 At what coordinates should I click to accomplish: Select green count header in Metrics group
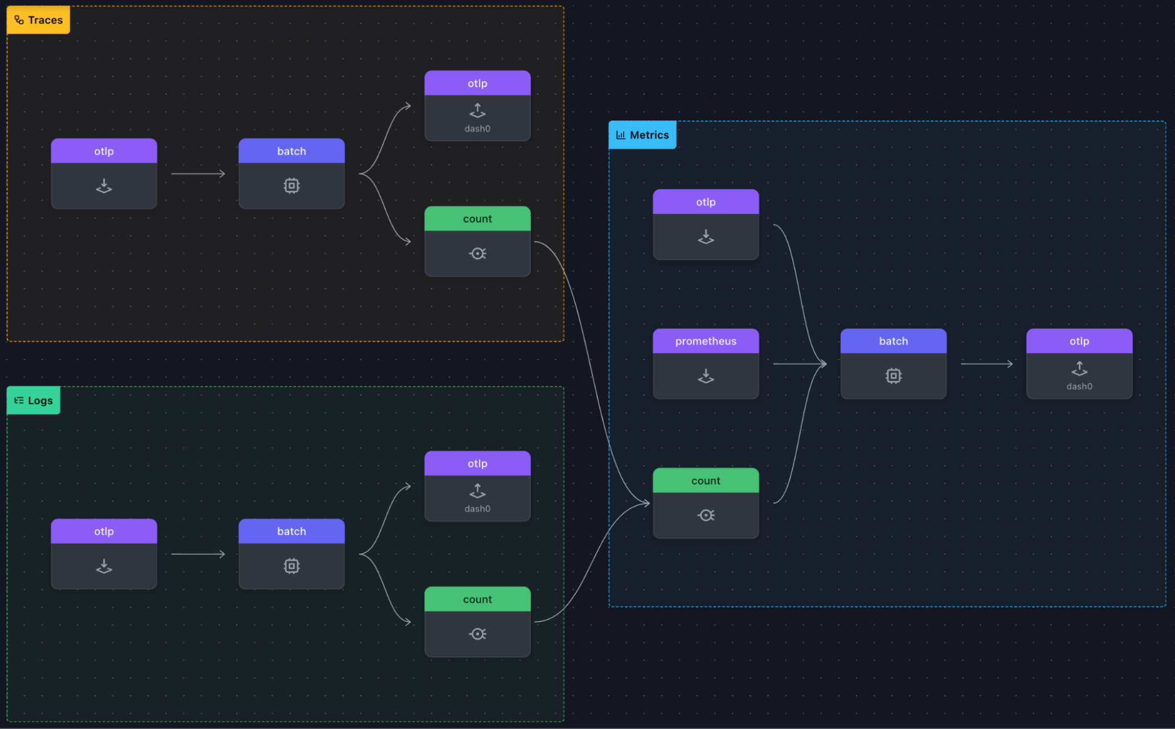[705, 481]
